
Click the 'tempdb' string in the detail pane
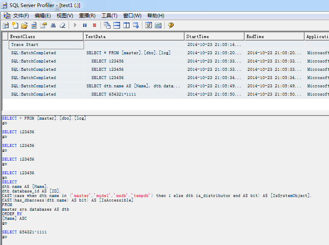point(141,196)
